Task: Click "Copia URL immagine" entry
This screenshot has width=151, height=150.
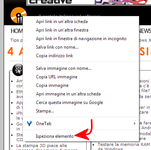Action: coord(81,77)
